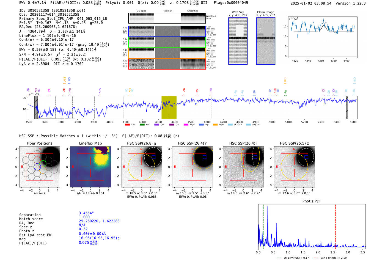
Task: Click the yellow highlighted region in spectrum
Action: [x=169, y=107]
